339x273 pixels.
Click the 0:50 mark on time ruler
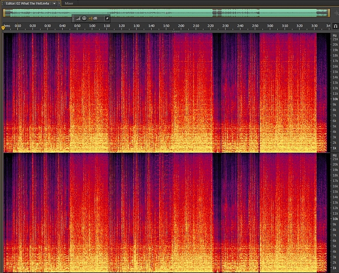click(77, 26)
